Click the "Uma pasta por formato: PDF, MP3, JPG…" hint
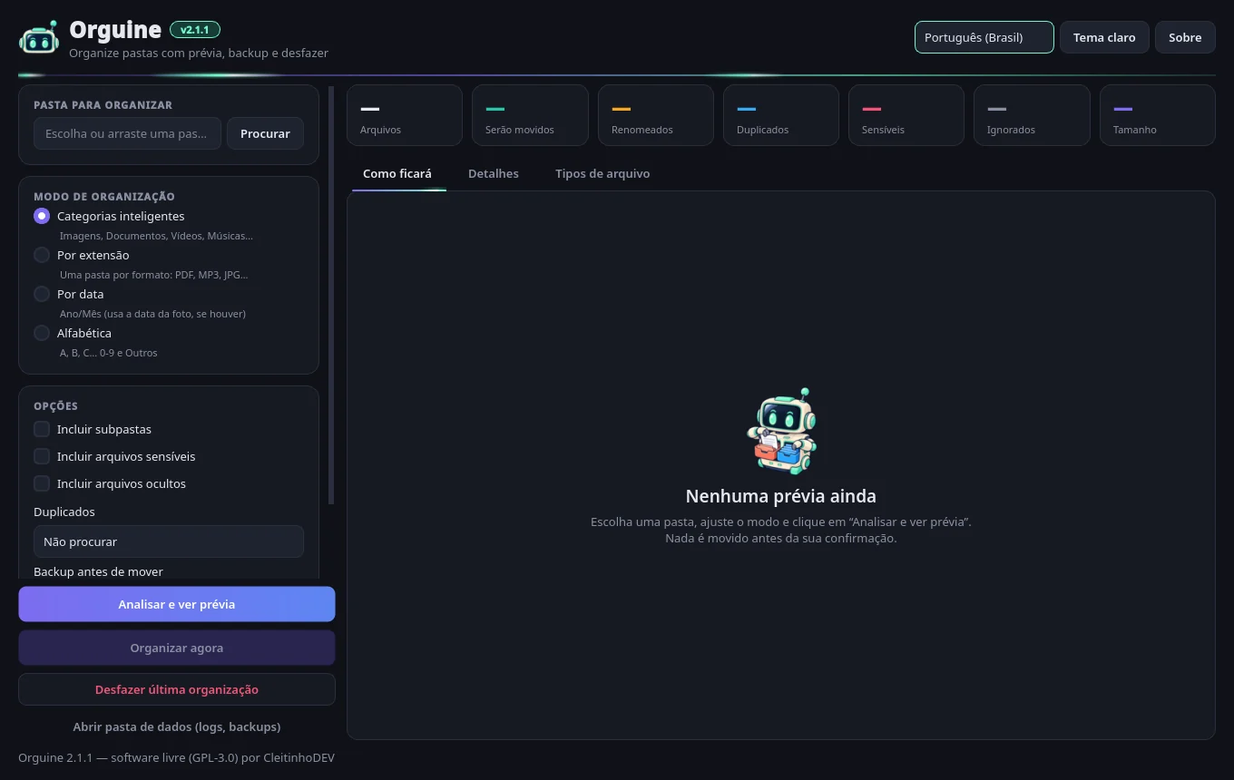This screenshot has height=780, width=1234. tap(154, 275)
